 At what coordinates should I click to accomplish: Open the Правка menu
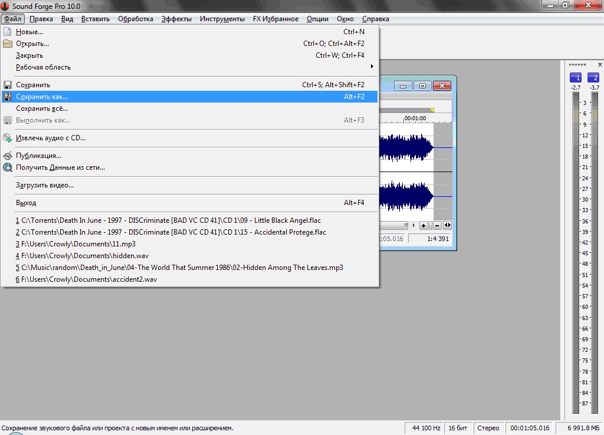[41, 19]
